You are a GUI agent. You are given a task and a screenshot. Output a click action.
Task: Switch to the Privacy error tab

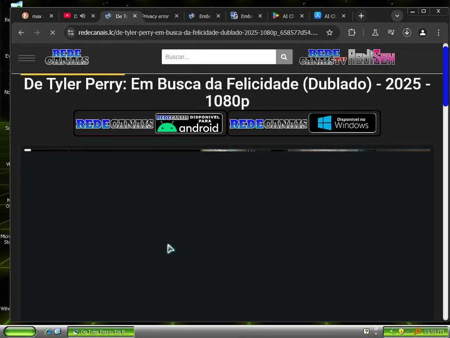[156, 16]
